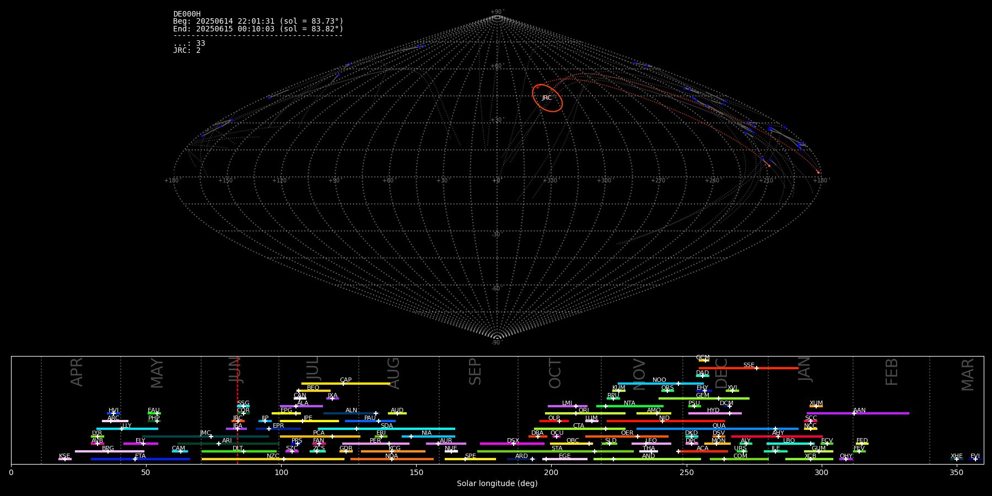Select the FED shower label
Viewport: 992px width, 496px height.
click(862, 441)
